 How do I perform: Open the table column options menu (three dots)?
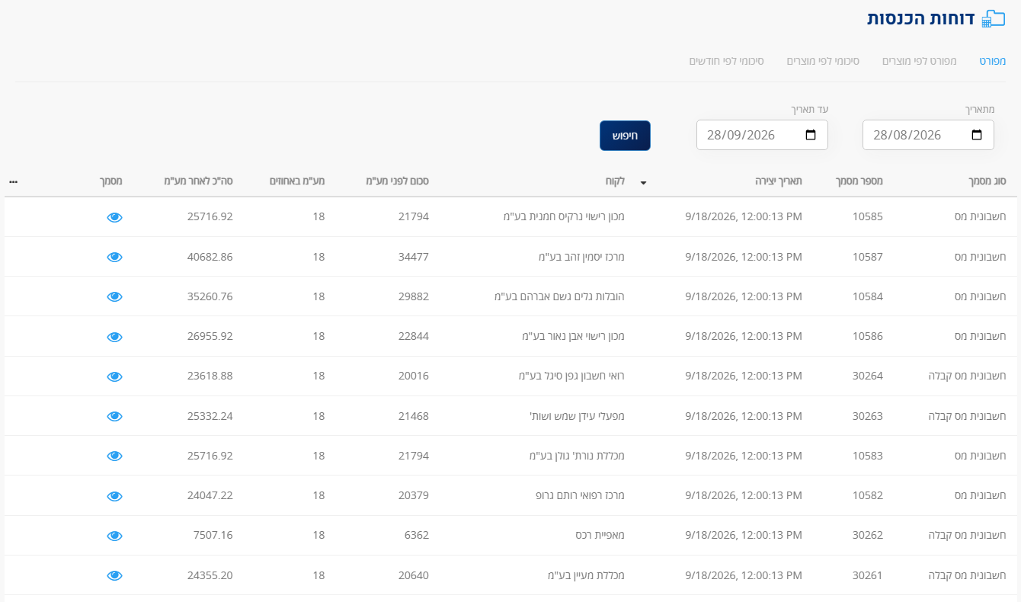click(x=14, y=182)
